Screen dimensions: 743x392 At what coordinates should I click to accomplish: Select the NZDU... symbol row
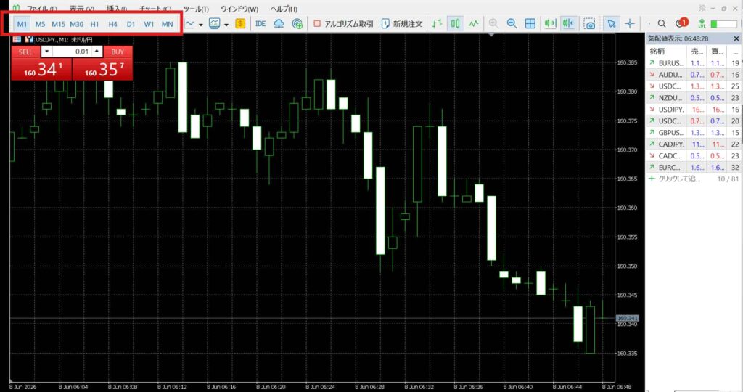693,98
